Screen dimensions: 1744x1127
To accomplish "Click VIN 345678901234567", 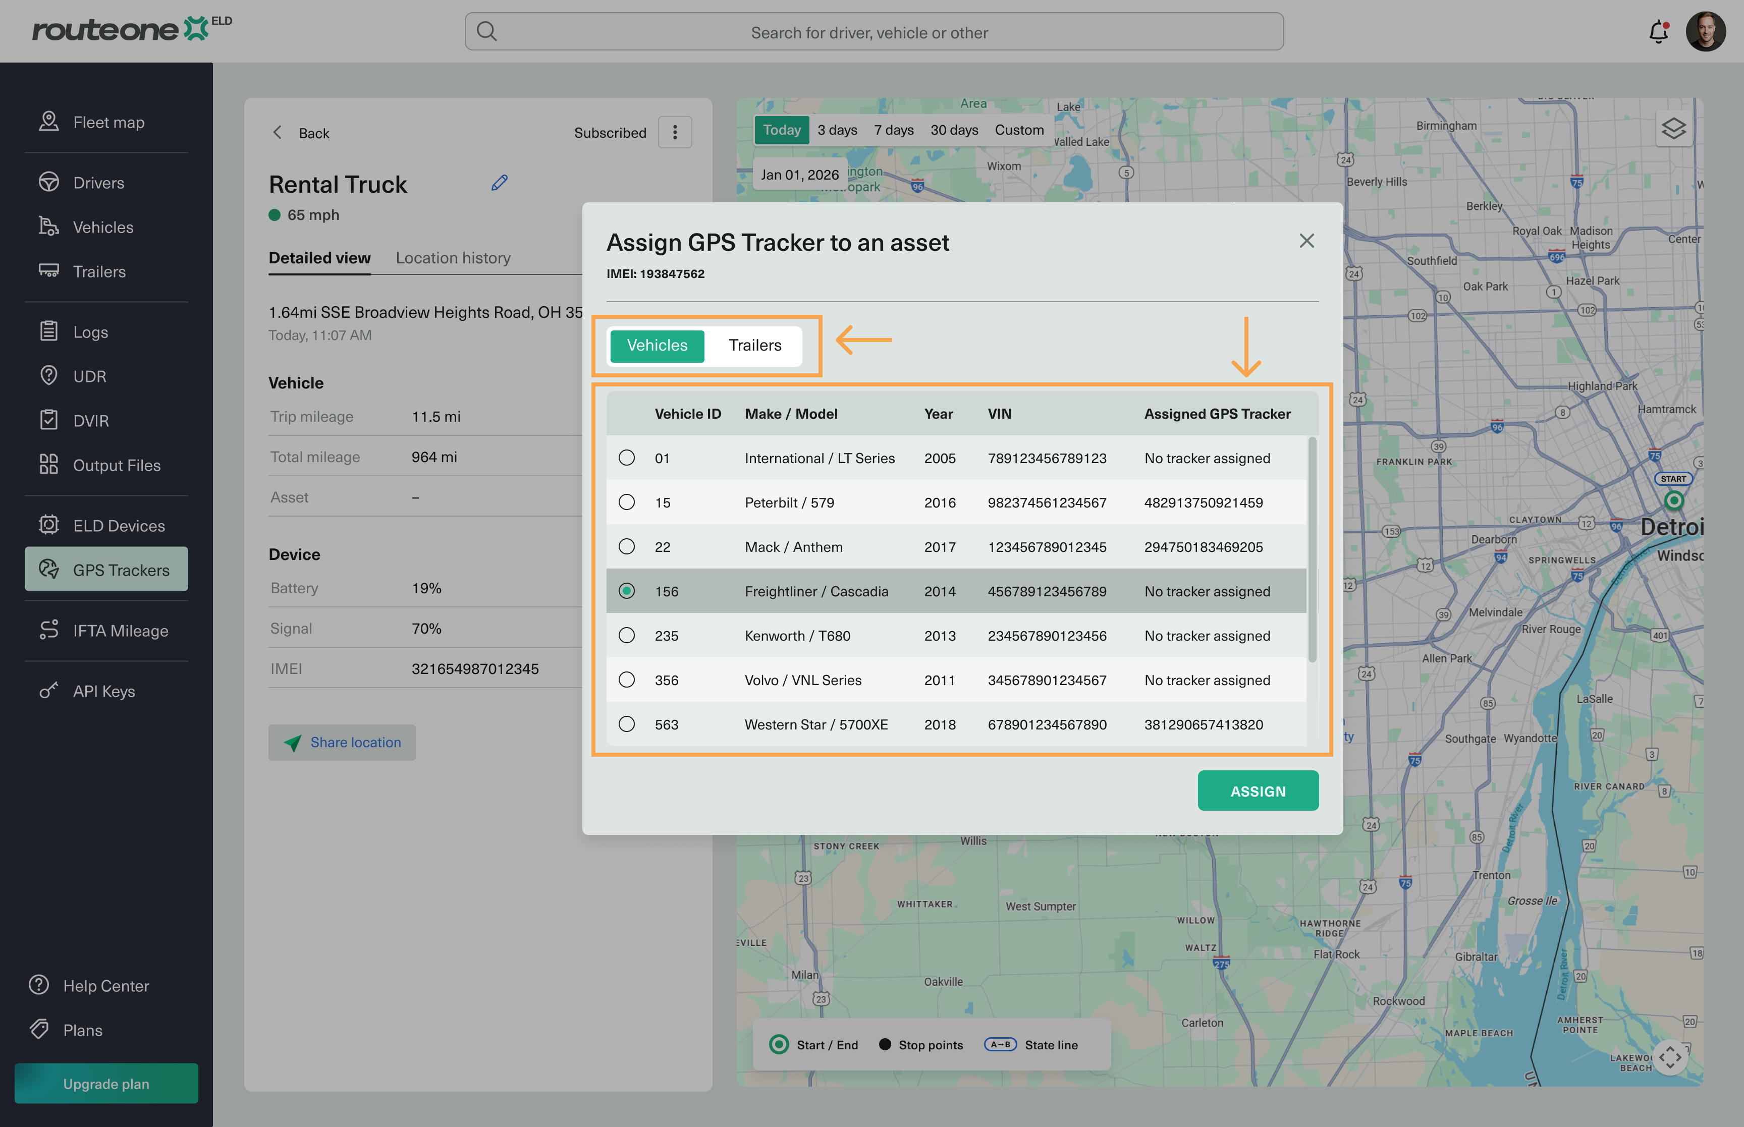I will (1047, 680).
